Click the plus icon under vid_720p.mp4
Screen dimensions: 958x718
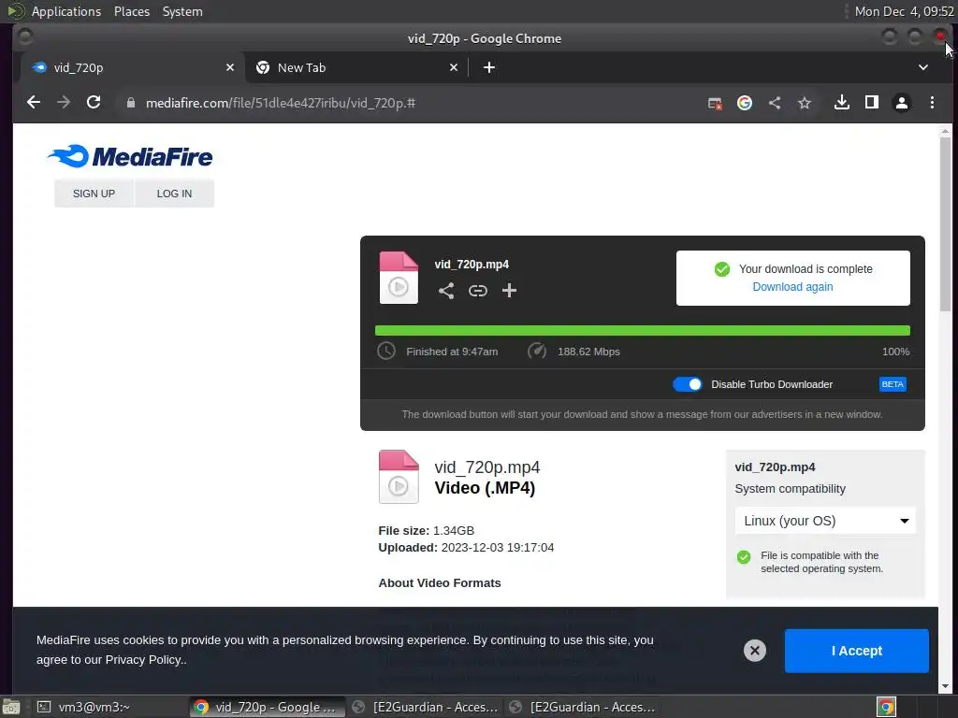[x=509, y=291]
